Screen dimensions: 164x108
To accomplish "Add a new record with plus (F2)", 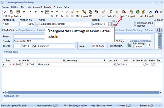I will (52, 12).
